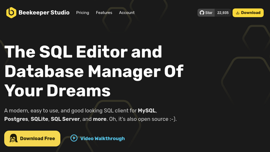The height and width of the screenshot is (152, 270).
Task: Click the bold word SQLite in description
Action: tap(39, 119)
